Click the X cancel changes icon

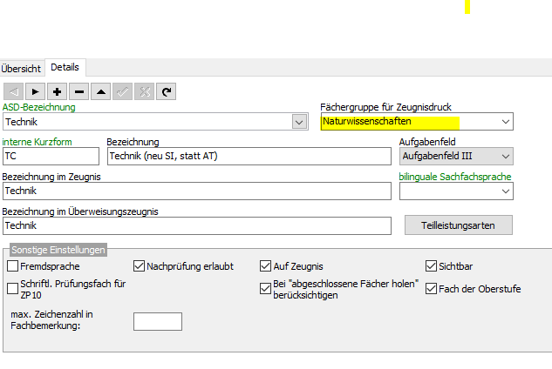coord(145,91)
